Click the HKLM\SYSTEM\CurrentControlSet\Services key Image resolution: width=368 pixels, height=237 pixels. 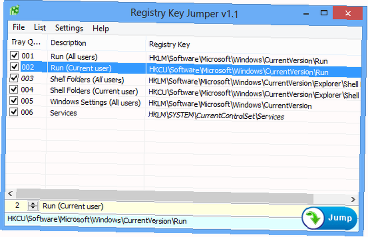[x=216, y=116]
